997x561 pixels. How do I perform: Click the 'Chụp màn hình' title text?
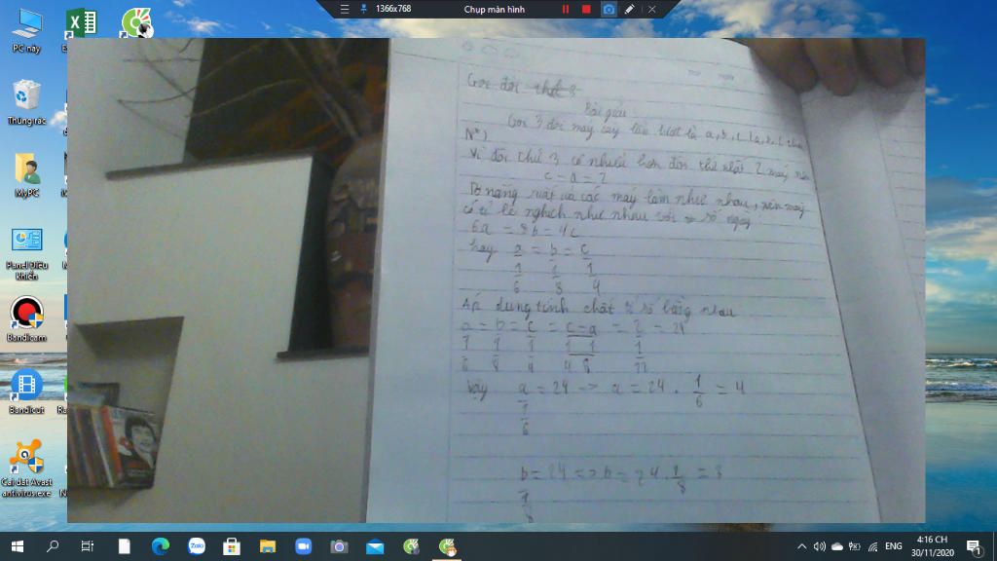coord(494,9)
